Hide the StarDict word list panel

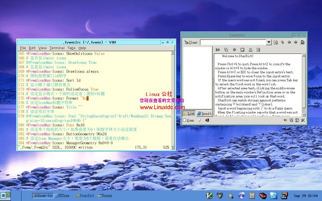[x=218, y=50]
